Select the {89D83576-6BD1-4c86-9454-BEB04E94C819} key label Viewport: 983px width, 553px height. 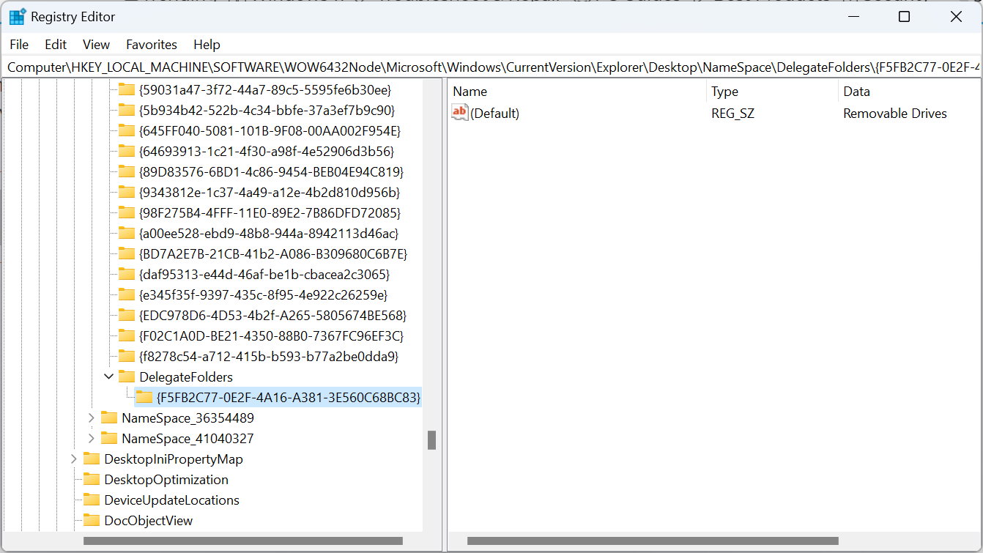(x=271, y=172)
